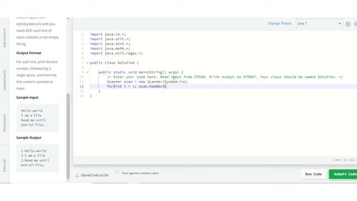Image resolution: width=357 pixels, height=201 pixels.
Task: Click the problem description scrollbar thumb
Action: click(68, 136)
